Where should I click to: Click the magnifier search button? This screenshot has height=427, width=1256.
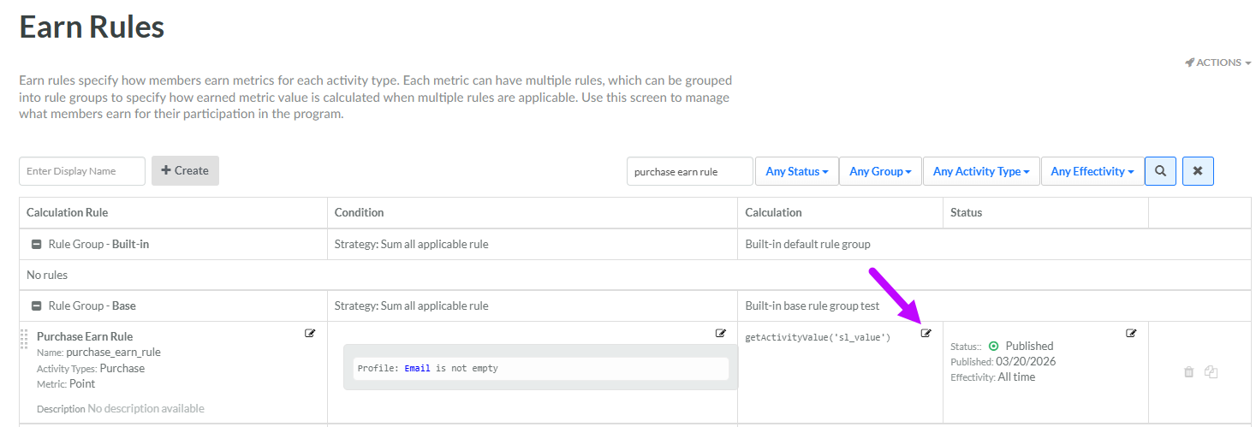1160,171
